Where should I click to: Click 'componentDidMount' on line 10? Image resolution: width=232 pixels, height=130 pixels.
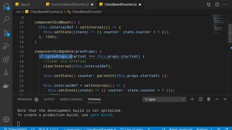[x=53, y=22]
